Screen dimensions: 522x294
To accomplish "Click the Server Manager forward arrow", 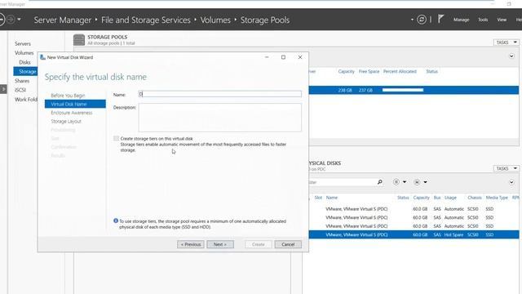I will coord(11,20).
